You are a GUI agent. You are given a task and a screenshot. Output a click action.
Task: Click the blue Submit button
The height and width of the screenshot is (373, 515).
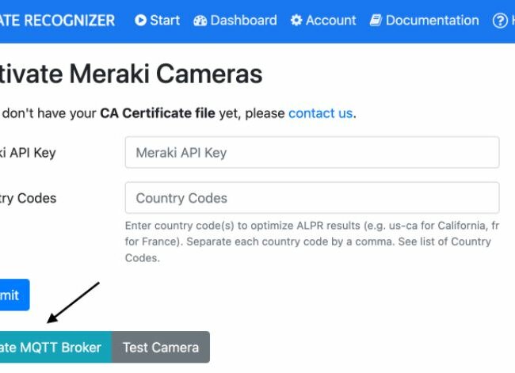pos(15,295)
